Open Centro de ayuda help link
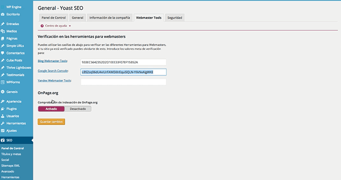The height and width of the screenshot is (180, 341). [56, 26]
